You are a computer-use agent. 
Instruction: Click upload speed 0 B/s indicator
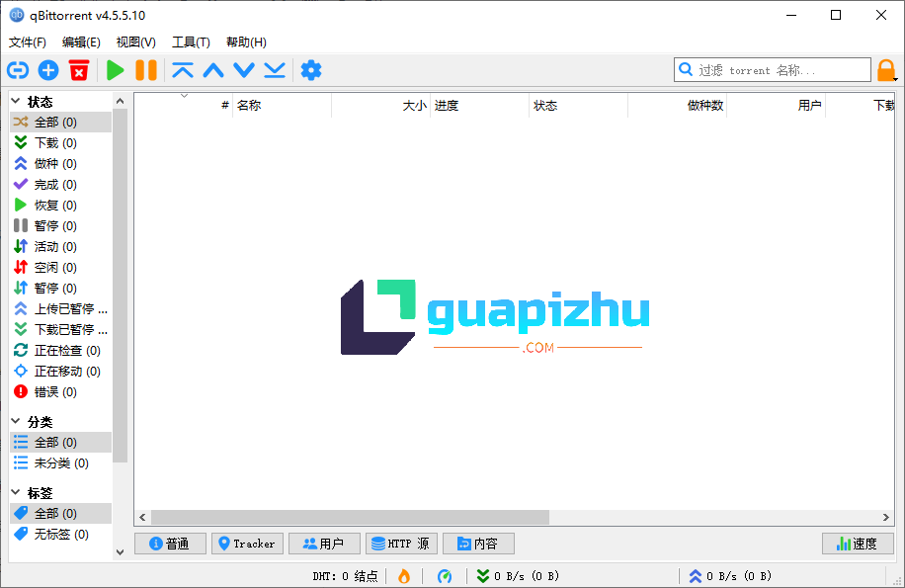730,576
